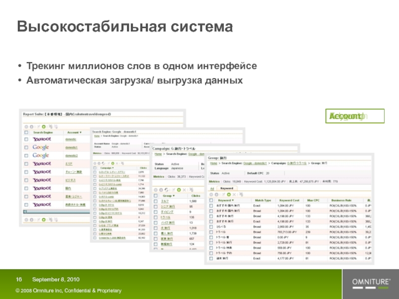Click the Keyword Cost column header
Screen dimensions: 399x299
[289, 200]
